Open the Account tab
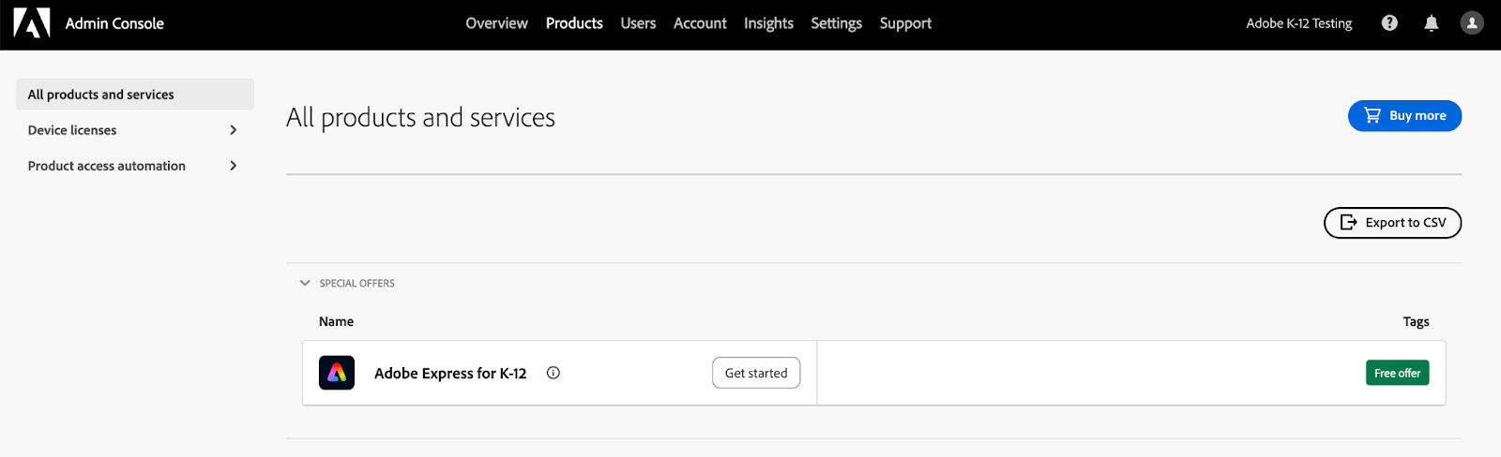 700,23
